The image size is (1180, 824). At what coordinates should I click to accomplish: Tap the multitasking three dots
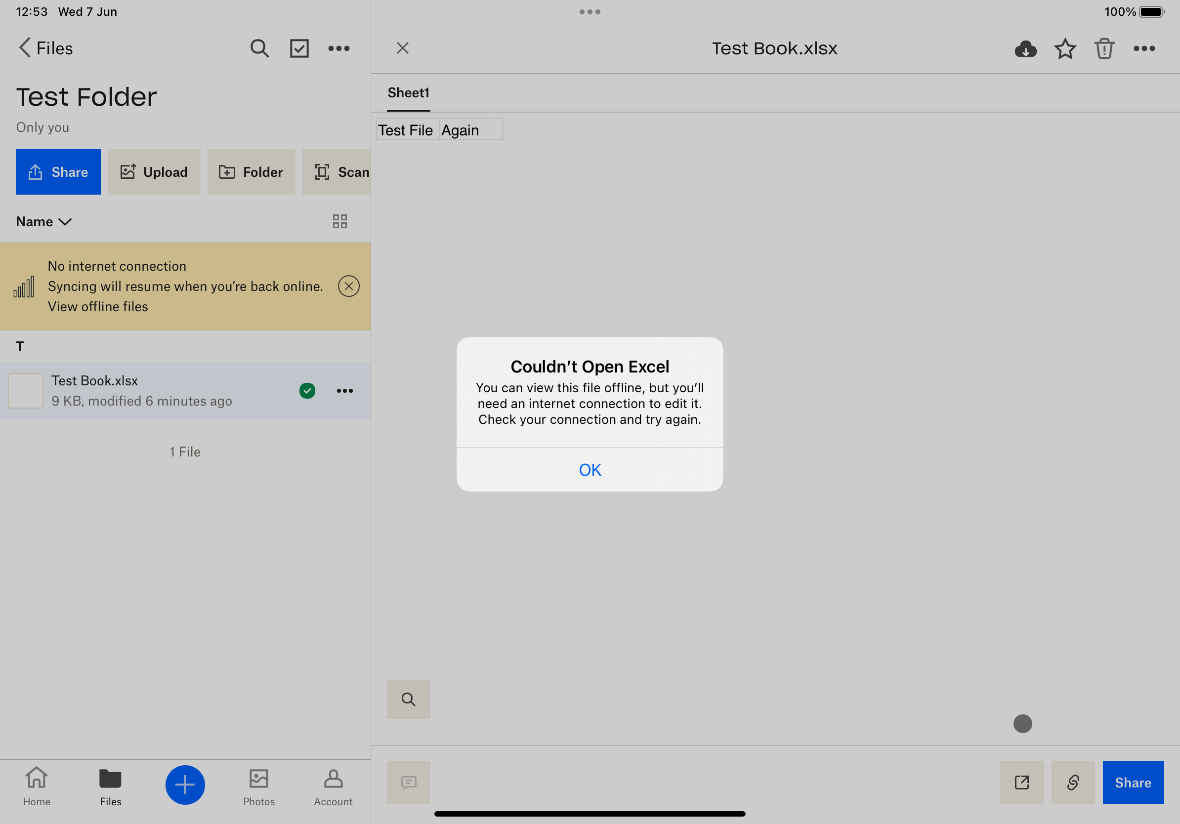(x=590, y=12)
